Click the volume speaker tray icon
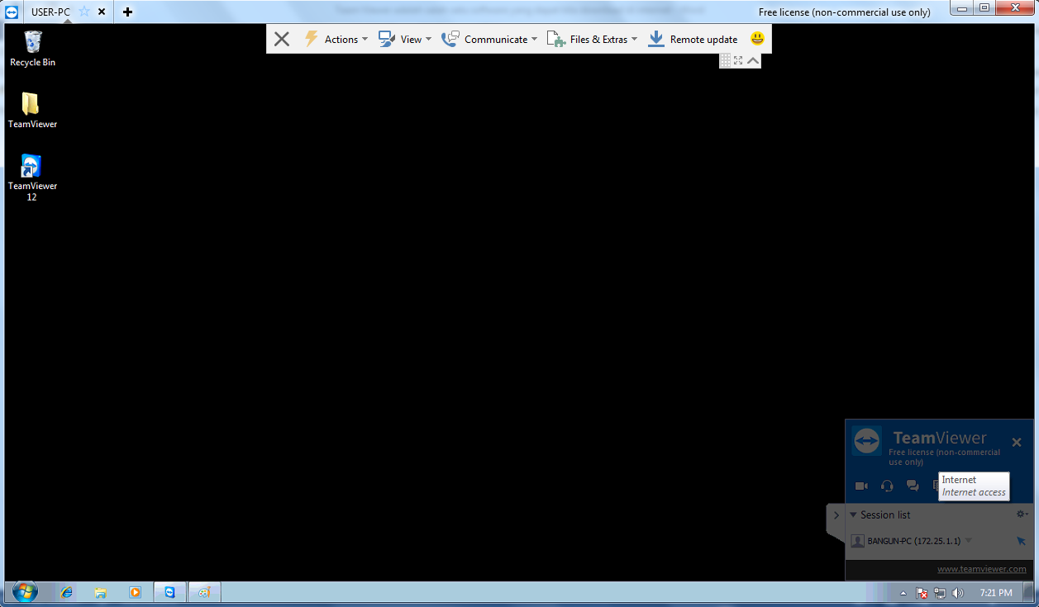The image size is (1039, 607). (x=958, y=593)
